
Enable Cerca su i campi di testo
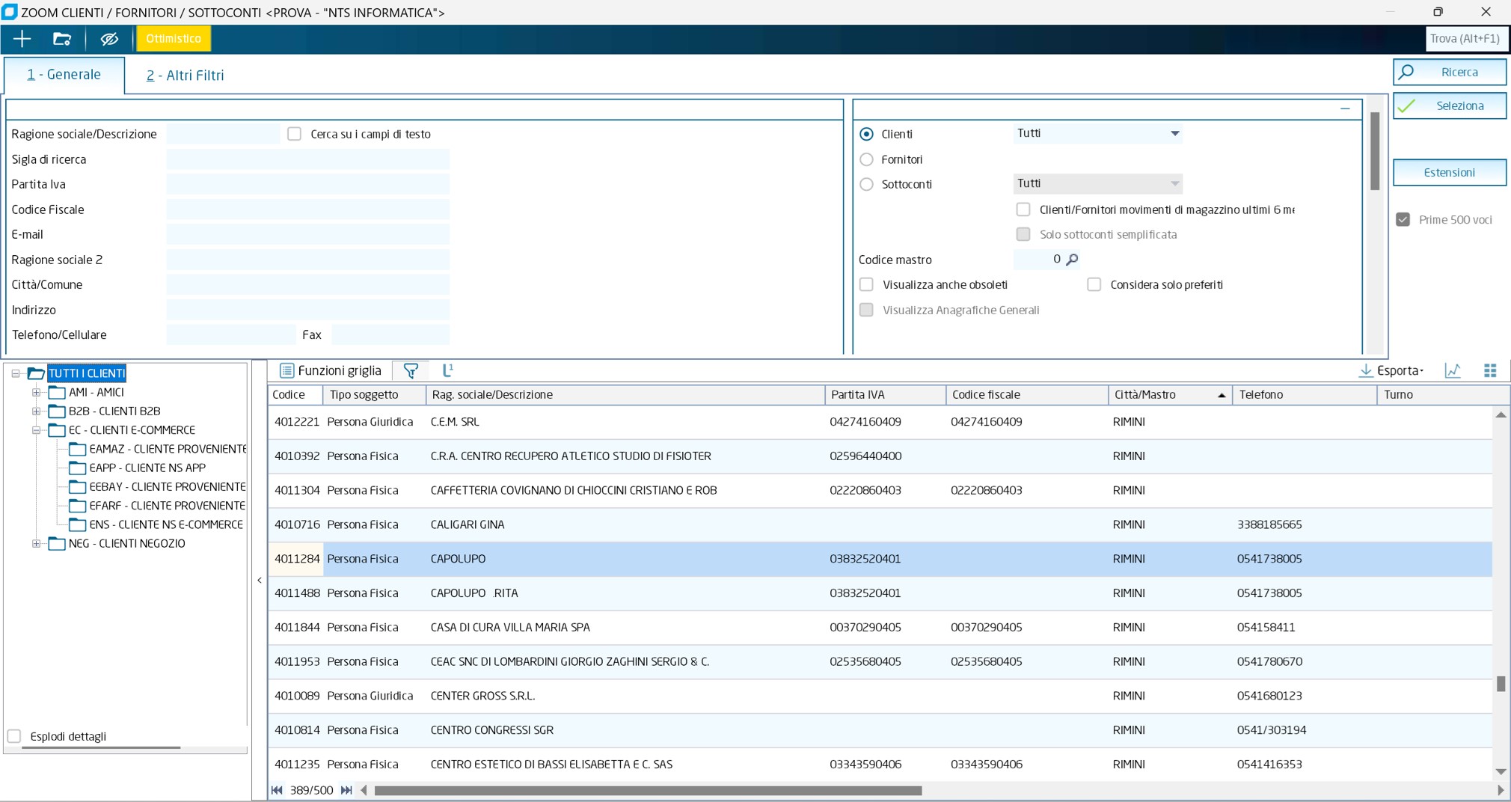pos(295,134)
